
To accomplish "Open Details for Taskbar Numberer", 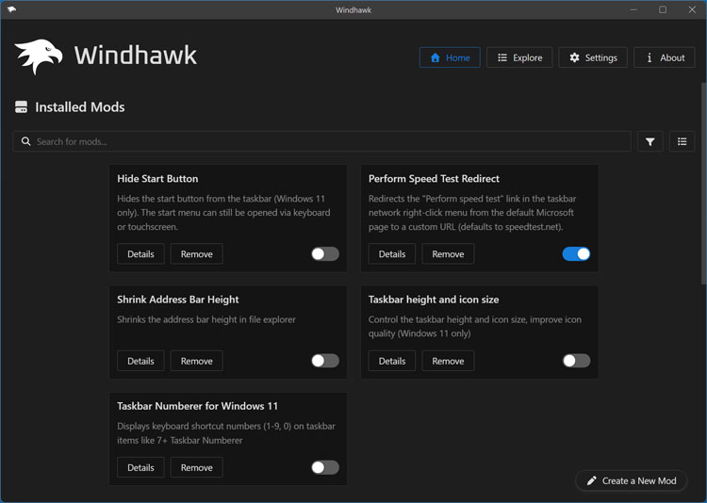I will (140, 467).
